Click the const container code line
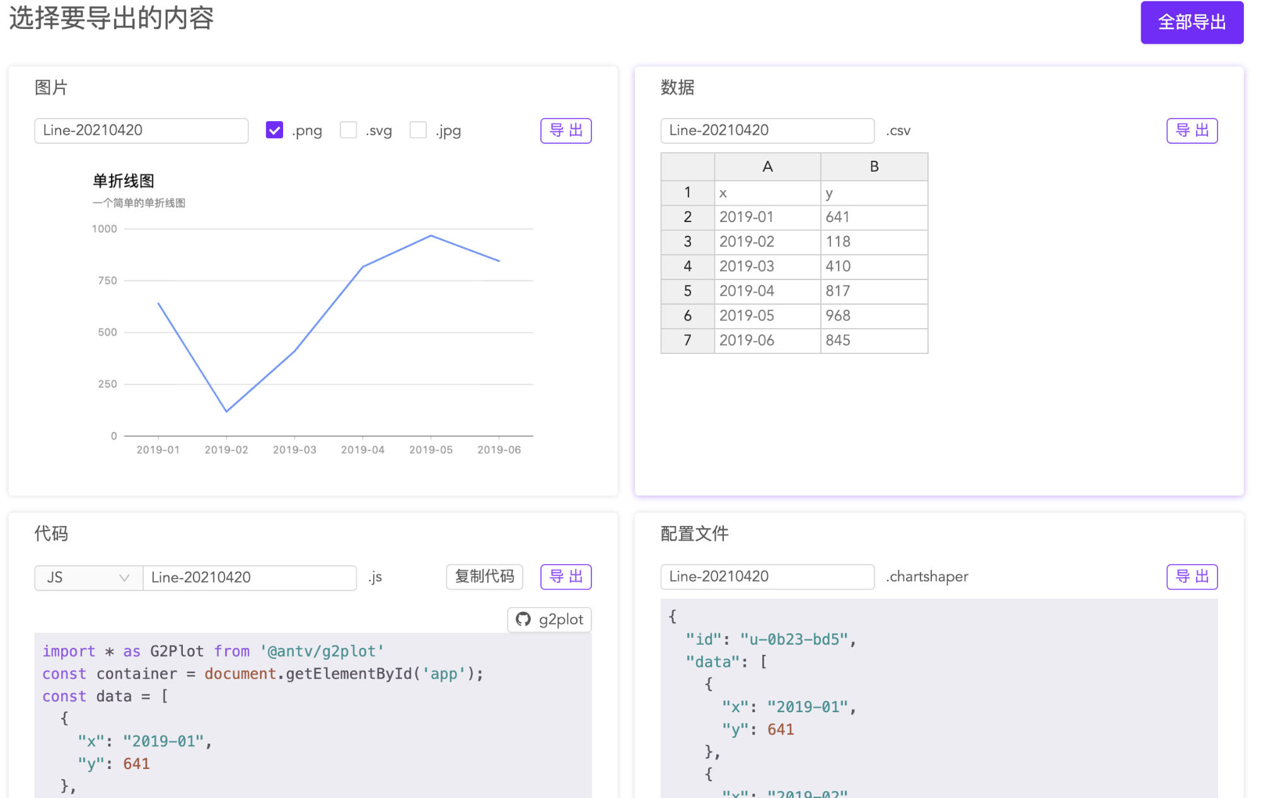 [x=263, y=674]
